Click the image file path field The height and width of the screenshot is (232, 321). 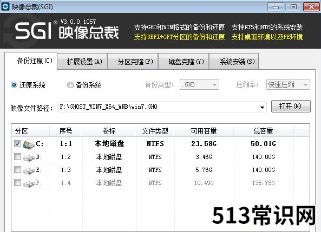(x=162, y=107)
